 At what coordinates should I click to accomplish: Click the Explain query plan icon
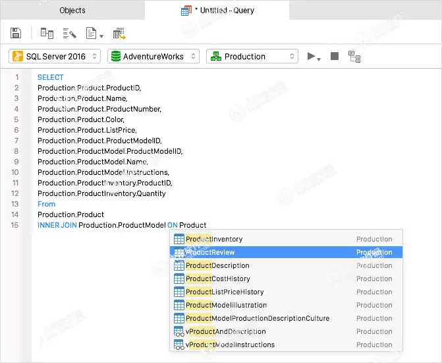[354, 57]
